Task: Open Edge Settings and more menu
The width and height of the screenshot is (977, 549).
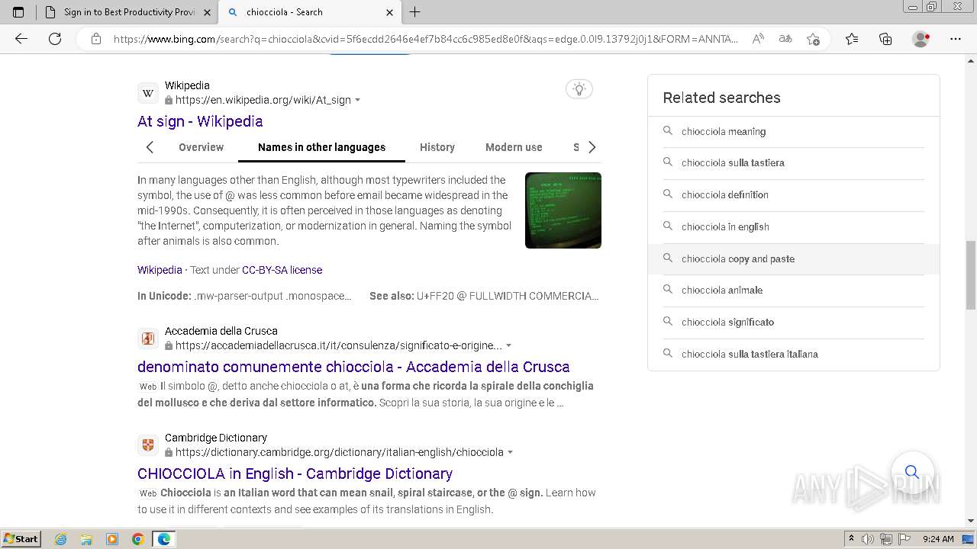Action: pos(955,39)
